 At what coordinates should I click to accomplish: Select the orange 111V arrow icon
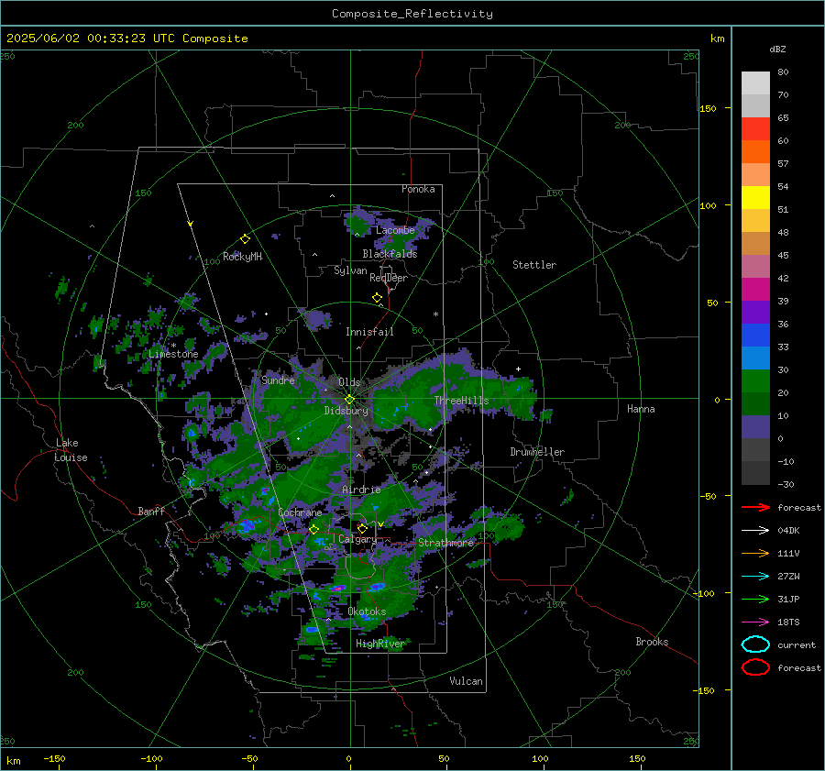click(x=755, y=553)
